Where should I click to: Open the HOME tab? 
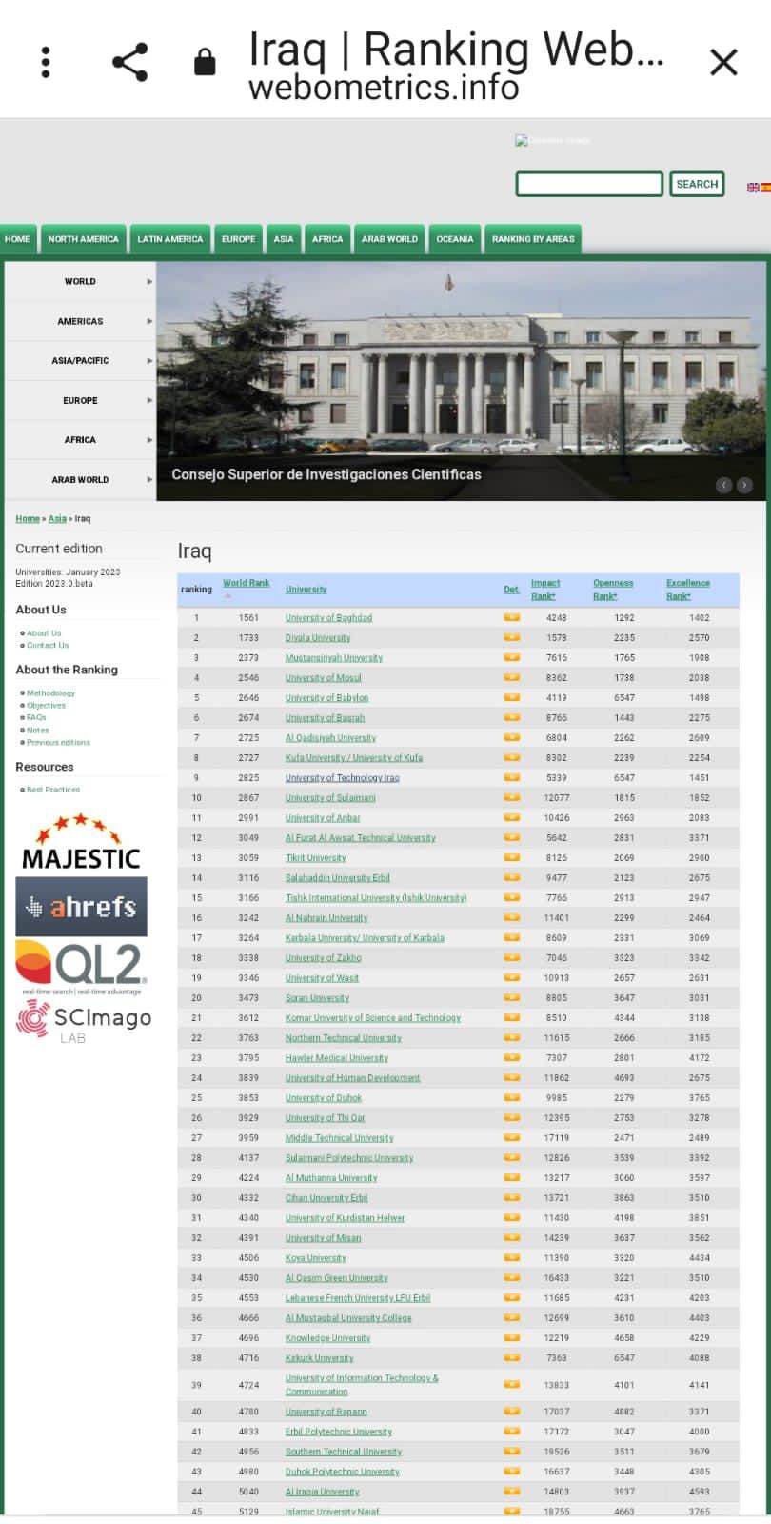(x=17, y=239)
